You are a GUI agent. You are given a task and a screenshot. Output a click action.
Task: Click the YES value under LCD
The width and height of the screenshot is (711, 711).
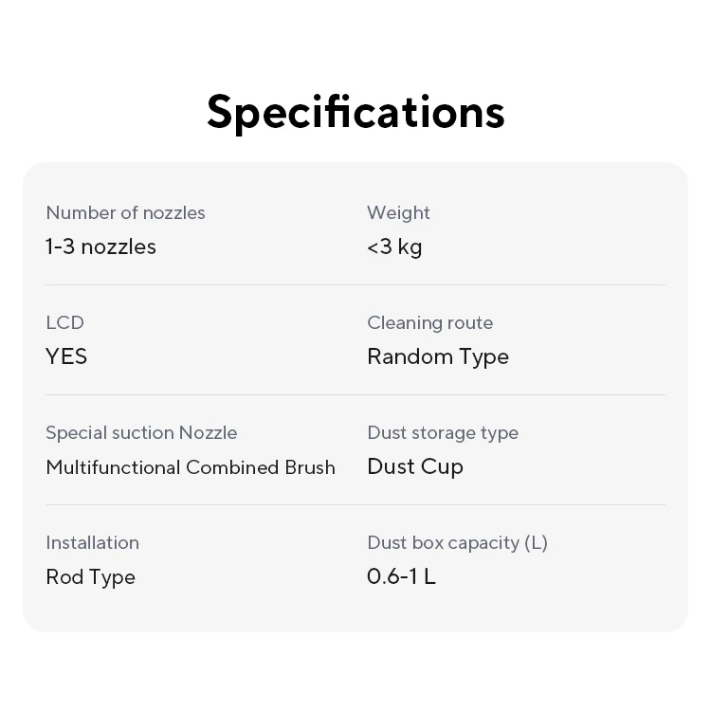tap(66, 356)
